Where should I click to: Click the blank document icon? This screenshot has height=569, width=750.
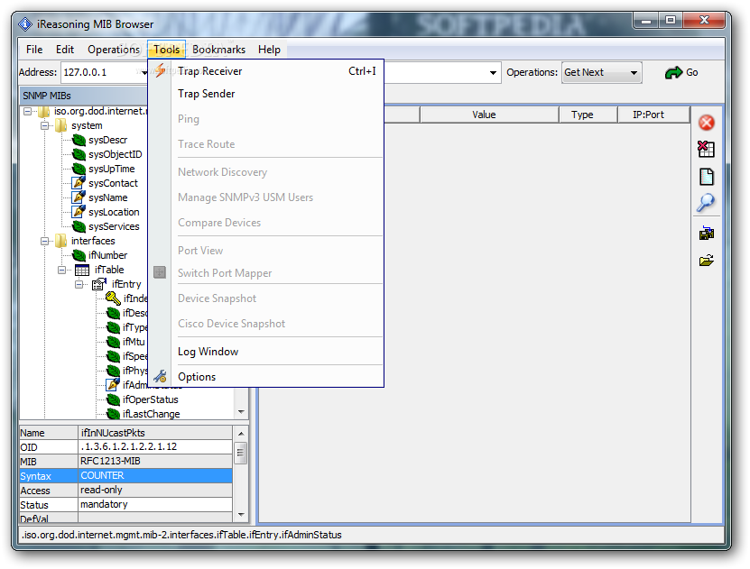707,177
